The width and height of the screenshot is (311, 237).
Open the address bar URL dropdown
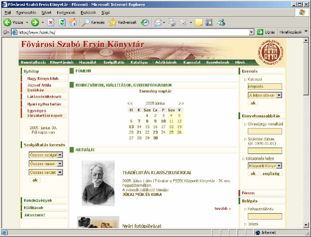click(x=251, y=32)
